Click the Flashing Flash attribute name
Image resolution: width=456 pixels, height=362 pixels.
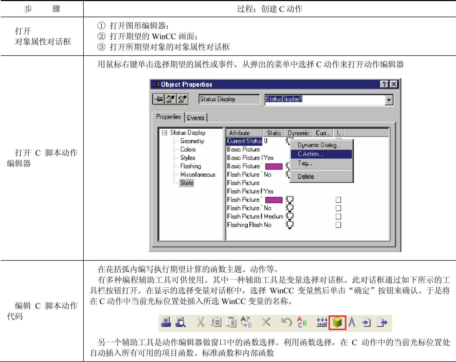pyautogui.click(x=245, y=225)
